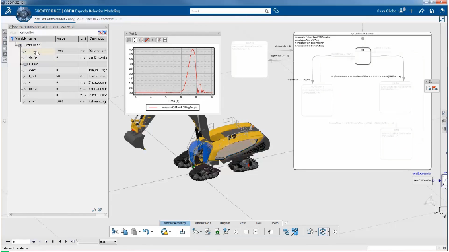The height and width of the screenshot is (252, 449).
Task: Click the variable panel horizontal scrollbar
Action: click(58, 215)
